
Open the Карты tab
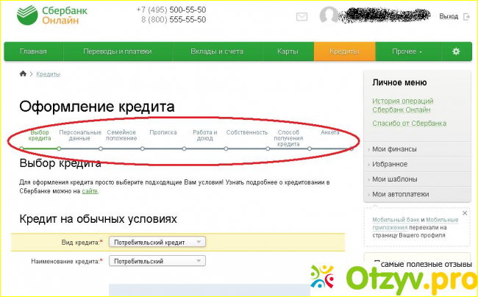(287, 51)
